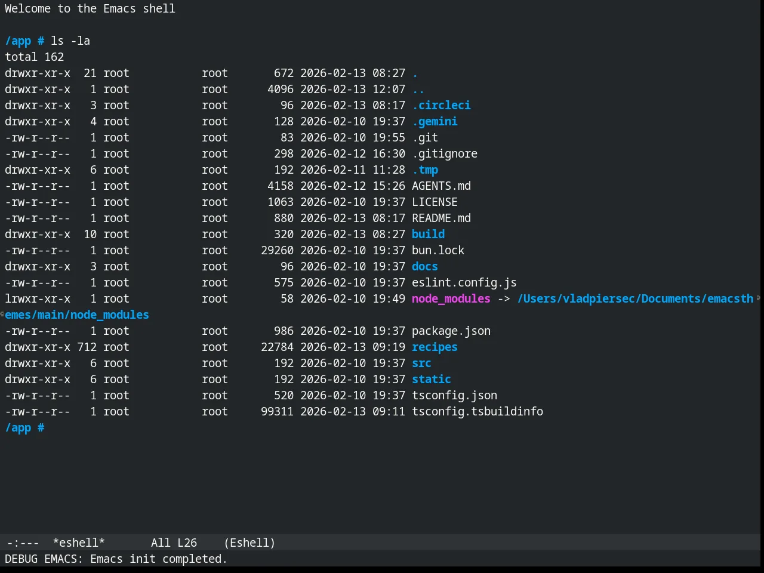Click the 'ls -la' command text
Image resolution: width=764 pixels, height=573 pixels.
pos(70,41)
